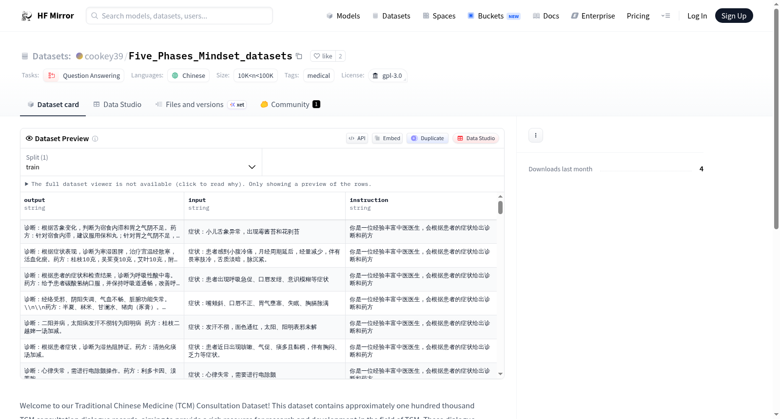780x419 pixels.
Task: Click Log In
Action: [x=697, y=16]
